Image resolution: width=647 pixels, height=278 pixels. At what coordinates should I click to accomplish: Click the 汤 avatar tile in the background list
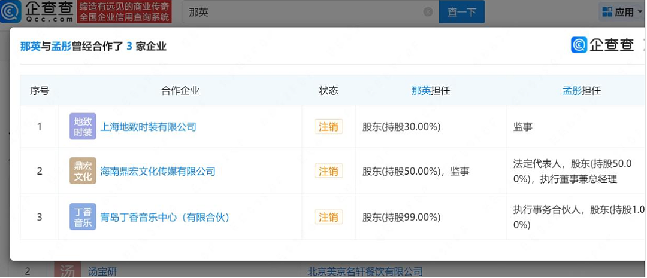click(67, 270)
